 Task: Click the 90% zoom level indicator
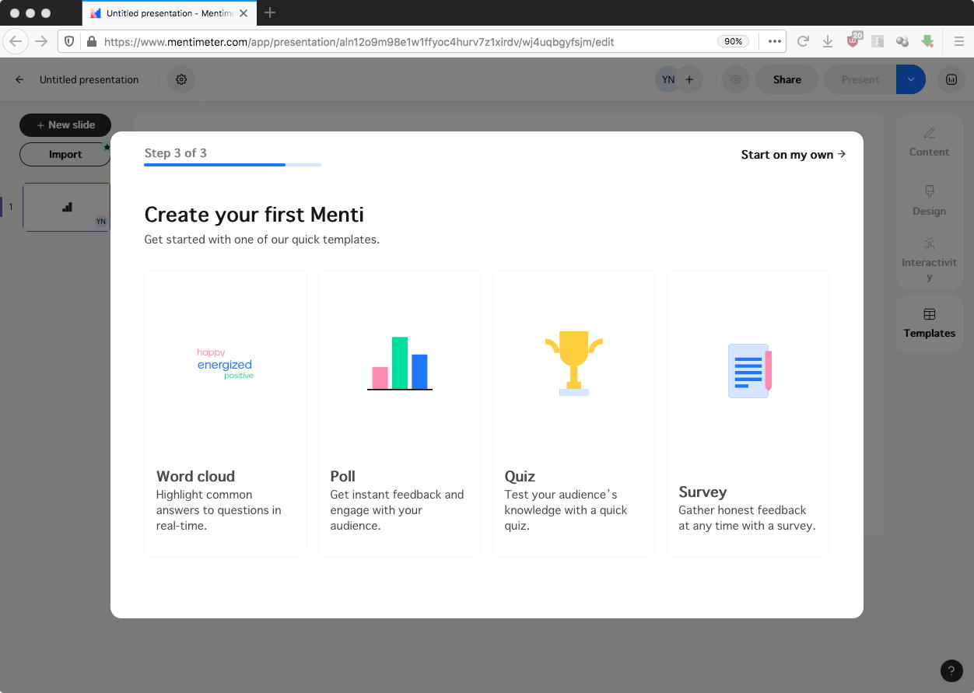click(733, 41)
